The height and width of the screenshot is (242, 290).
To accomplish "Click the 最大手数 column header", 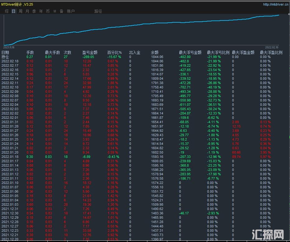I will (52, 52).
